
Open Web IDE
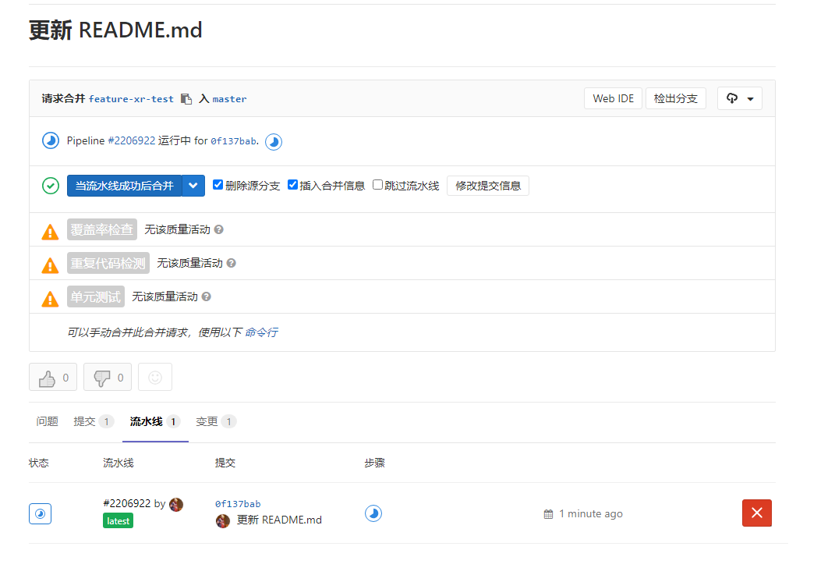tap(613, 98)
